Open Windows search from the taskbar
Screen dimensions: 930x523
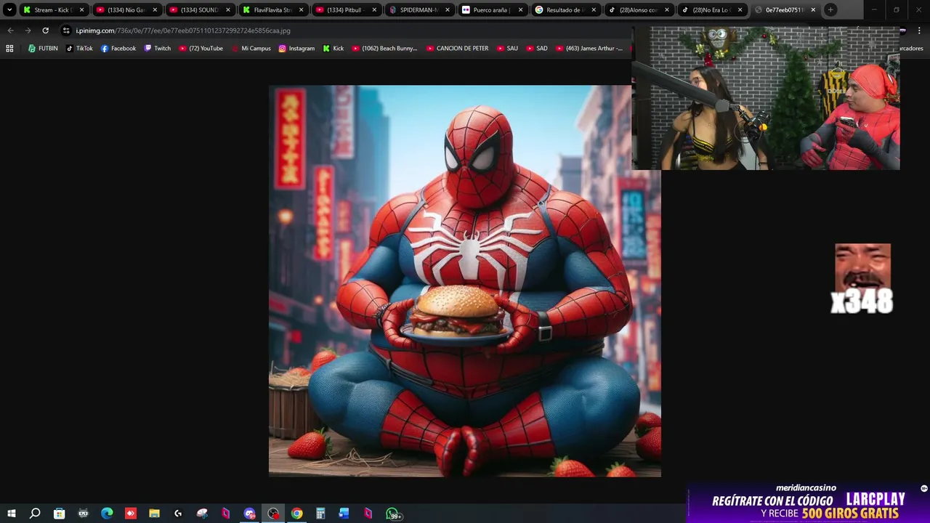(35, 514)
